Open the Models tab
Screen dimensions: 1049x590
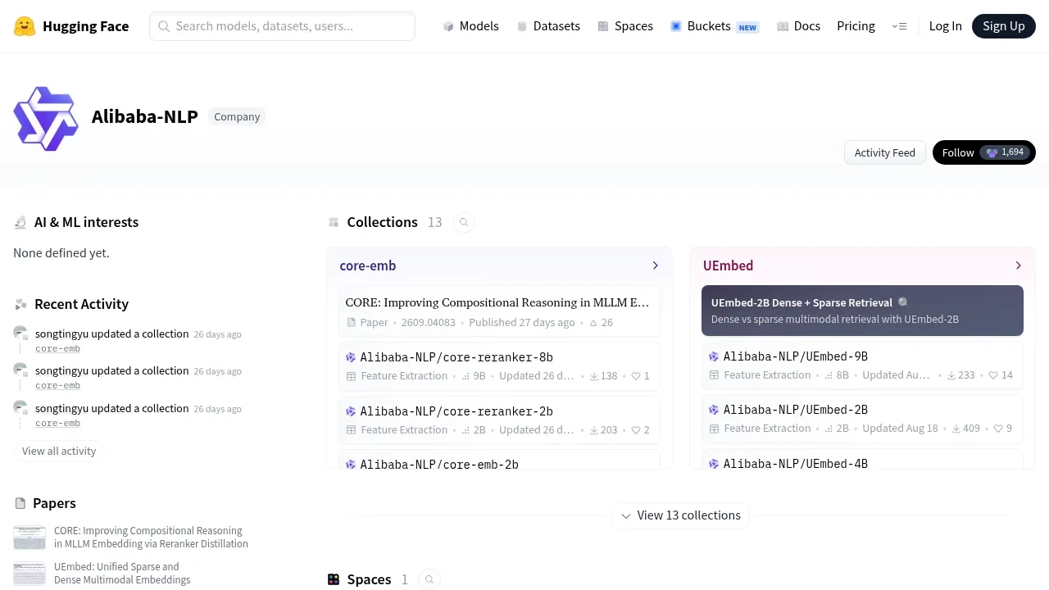(x=470, y=26)
